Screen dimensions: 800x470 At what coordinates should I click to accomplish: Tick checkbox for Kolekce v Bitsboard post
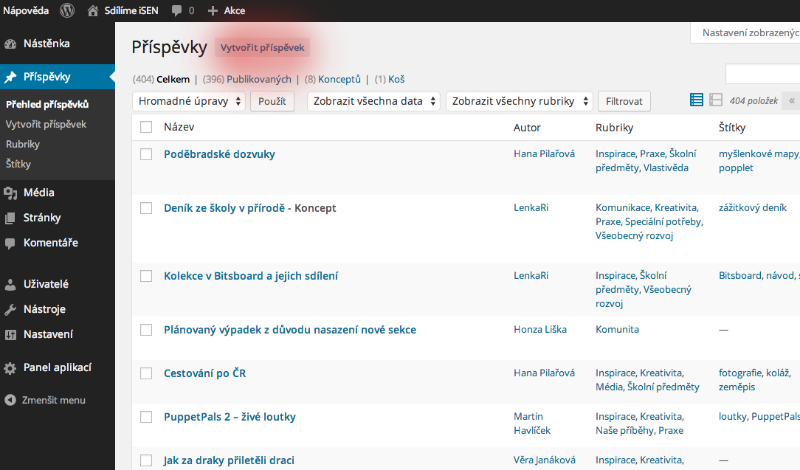coord(146,276)
